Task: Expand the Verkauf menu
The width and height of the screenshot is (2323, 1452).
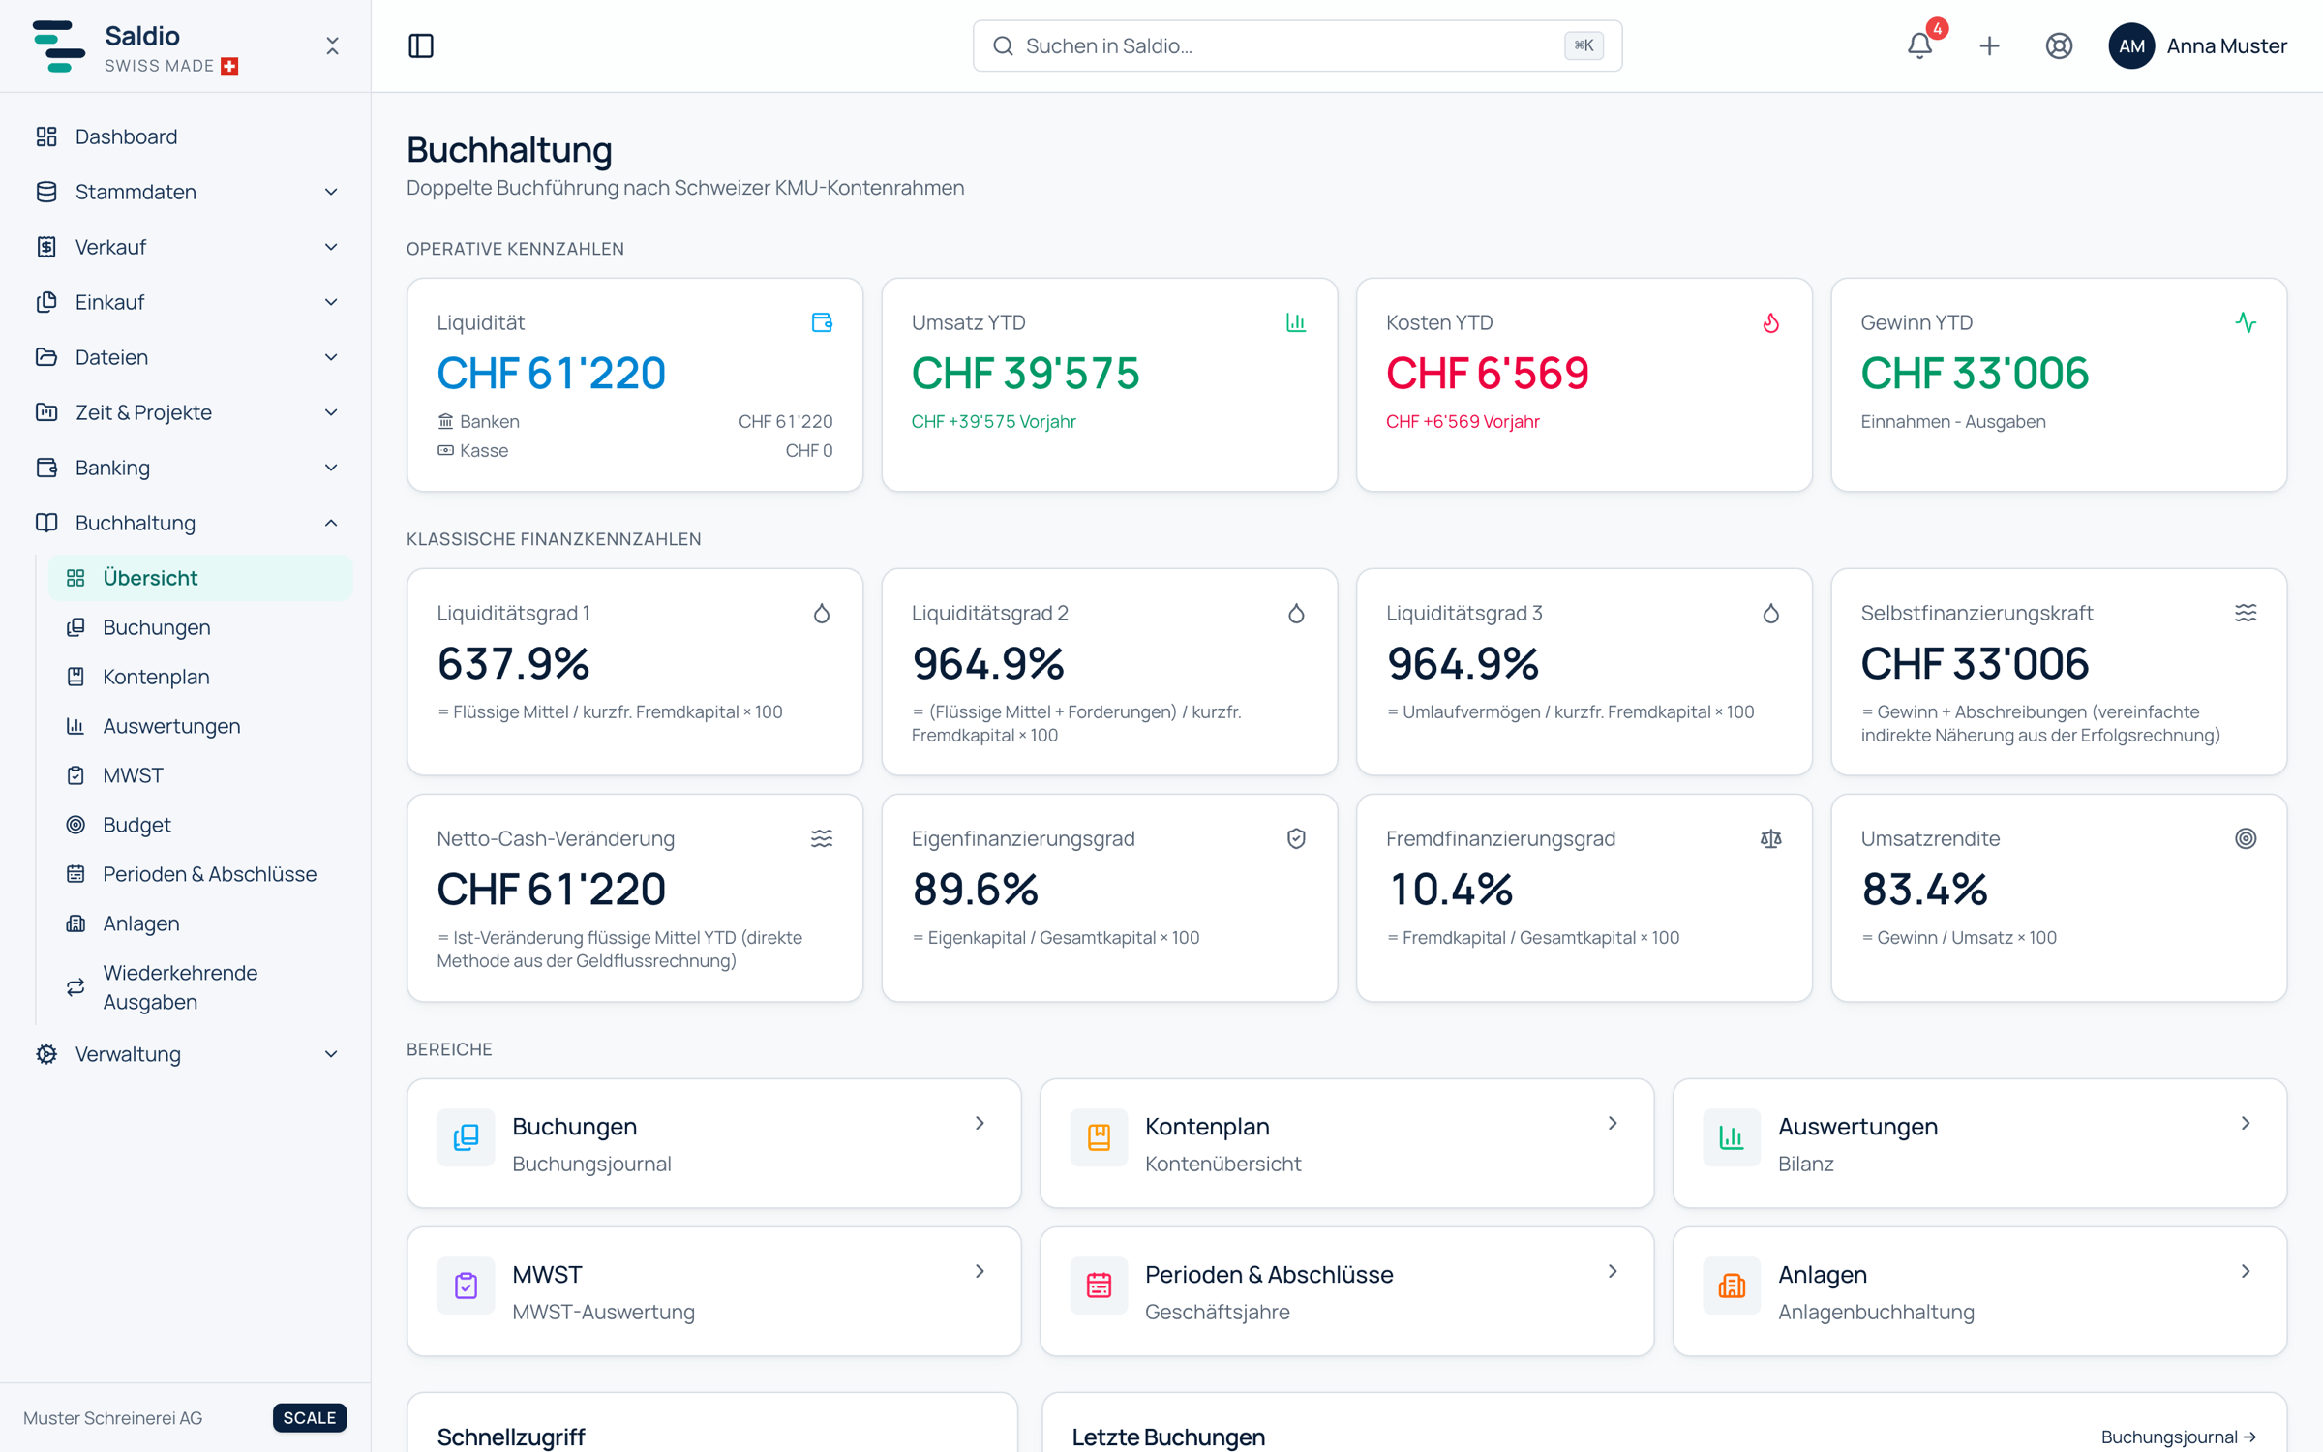Action: [x=186, y=247]
